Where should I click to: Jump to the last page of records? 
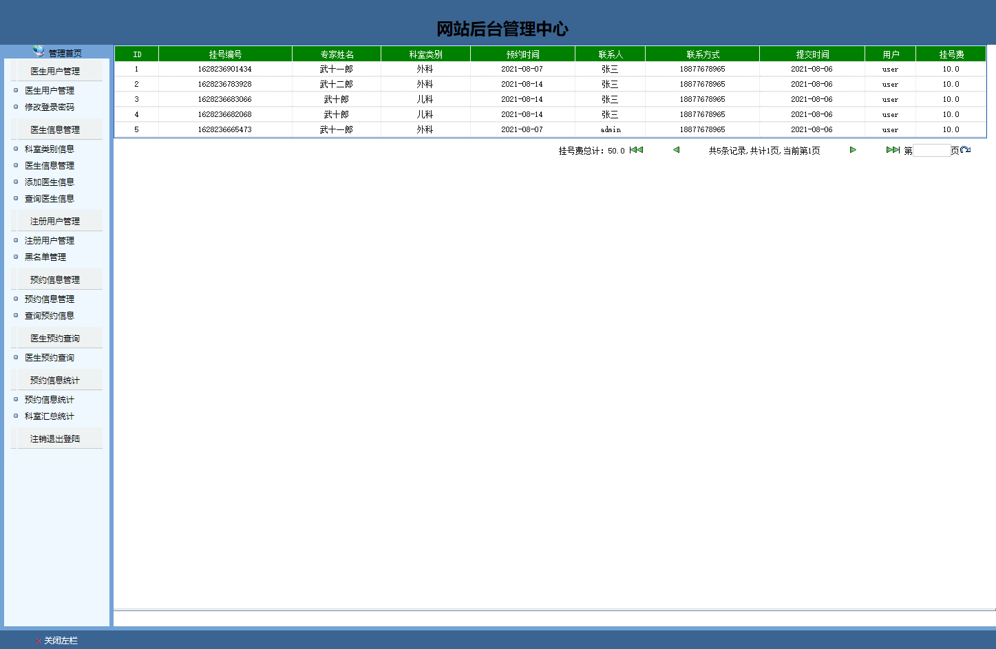tap(893, 150)
